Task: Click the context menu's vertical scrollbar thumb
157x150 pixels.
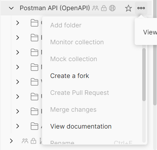Action: coord(144,74)
